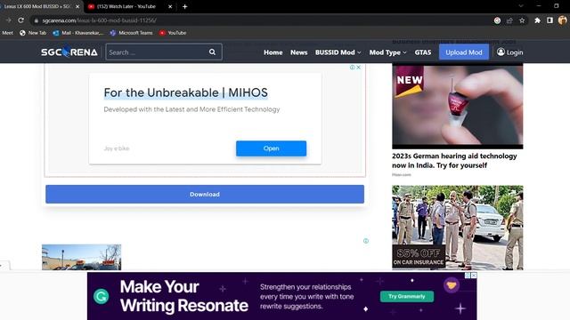The image size is (570, 320).
Task: Click the Try Grammarly button
Action: 407,296
